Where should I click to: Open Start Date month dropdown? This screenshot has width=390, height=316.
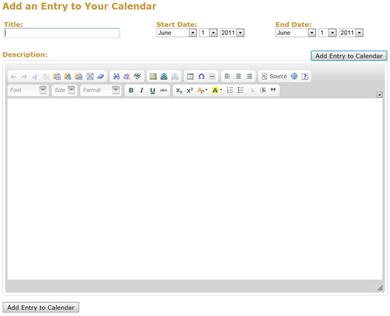coord(176,32)
